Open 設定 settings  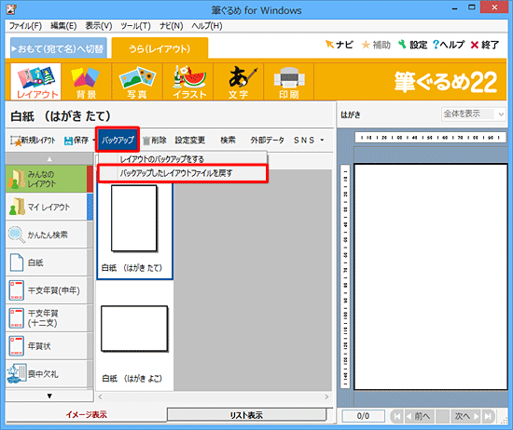[x=413, y=45]
